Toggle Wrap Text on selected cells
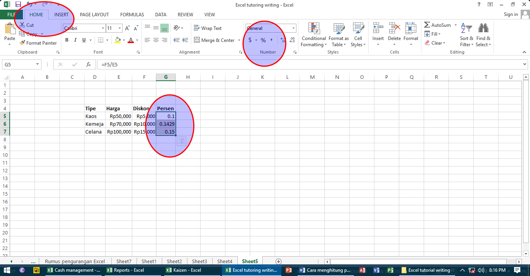530x276 pixels. 208,28
